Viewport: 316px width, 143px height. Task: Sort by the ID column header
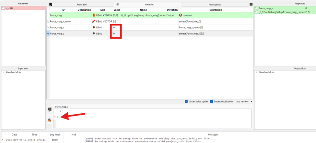(63, 10)
